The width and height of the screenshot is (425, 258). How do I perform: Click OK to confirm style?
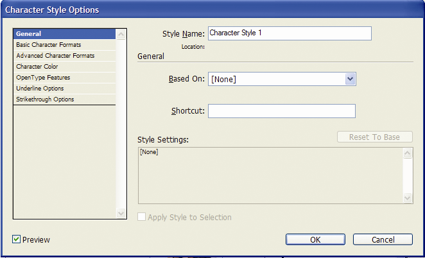(x=315, y=239)
